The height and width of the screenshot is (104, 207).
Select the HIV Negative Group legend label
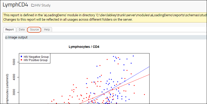click(36, 57)
